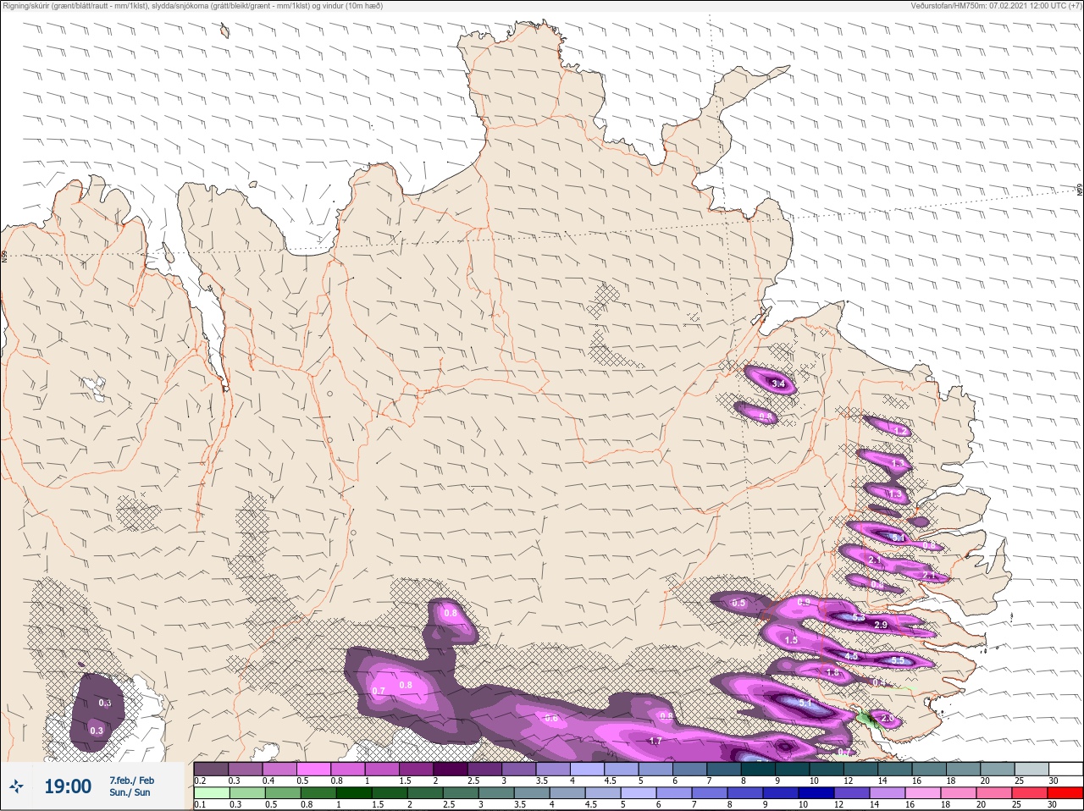The height and width of the screenshot is (811, 1084).
Task: Click the 2.9 snowfall value label
Action: pos(880,625)
